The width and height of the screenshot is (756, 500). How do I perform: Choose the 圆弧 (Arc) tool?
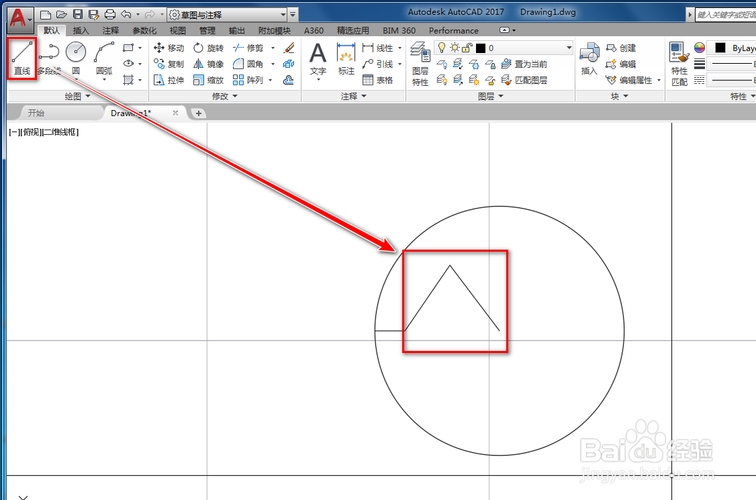[104, 58]
